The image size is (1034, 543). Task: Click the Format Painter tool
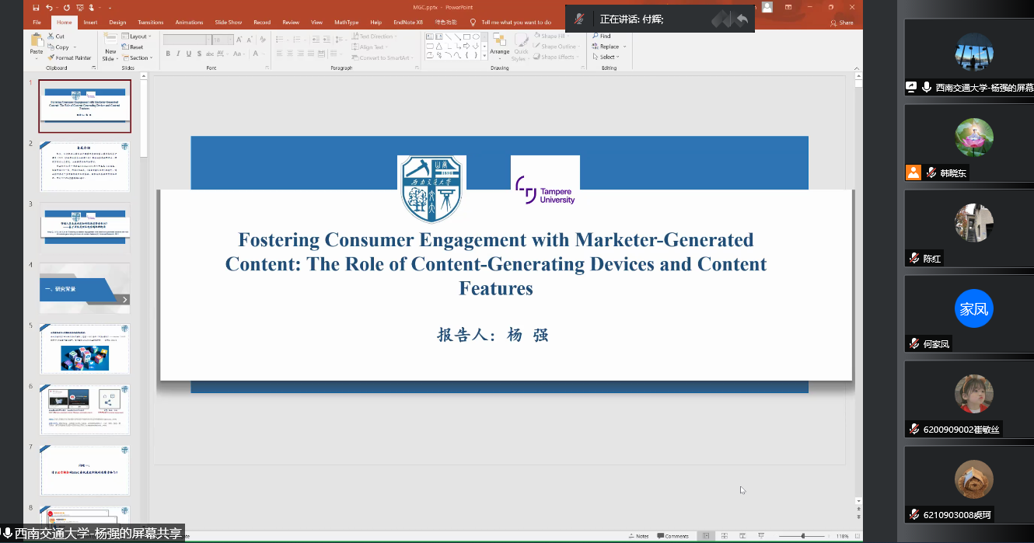pos(69,57)
